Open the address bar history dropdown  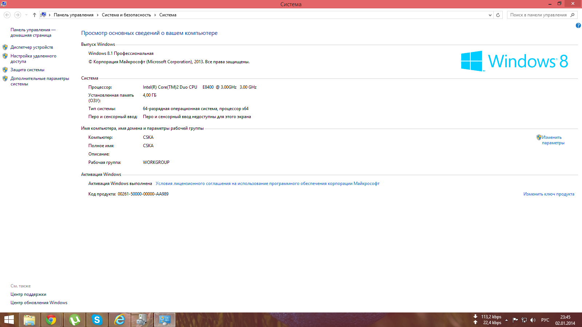490,15
